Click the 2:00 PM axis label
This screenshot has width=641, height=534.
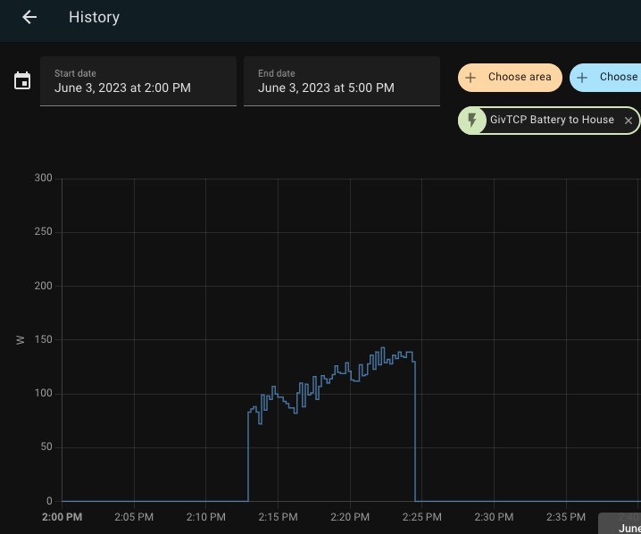tap(62, 517)
